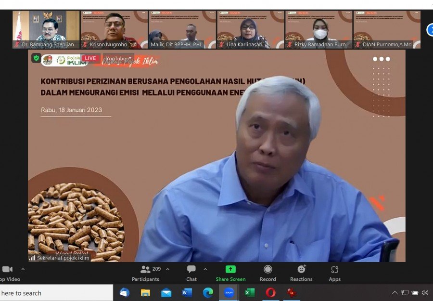This screenshot has height=301, width=433.
Task: Open battery status in system tray
Action: click(x=415, y=292)
